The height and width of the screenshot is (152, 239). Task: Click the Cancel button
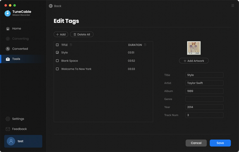point(196,143)
